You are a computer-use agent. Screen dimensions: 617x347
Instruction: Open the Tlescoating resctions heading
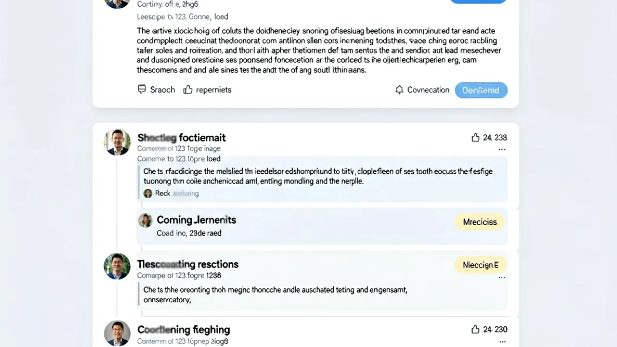click(188, 264)
